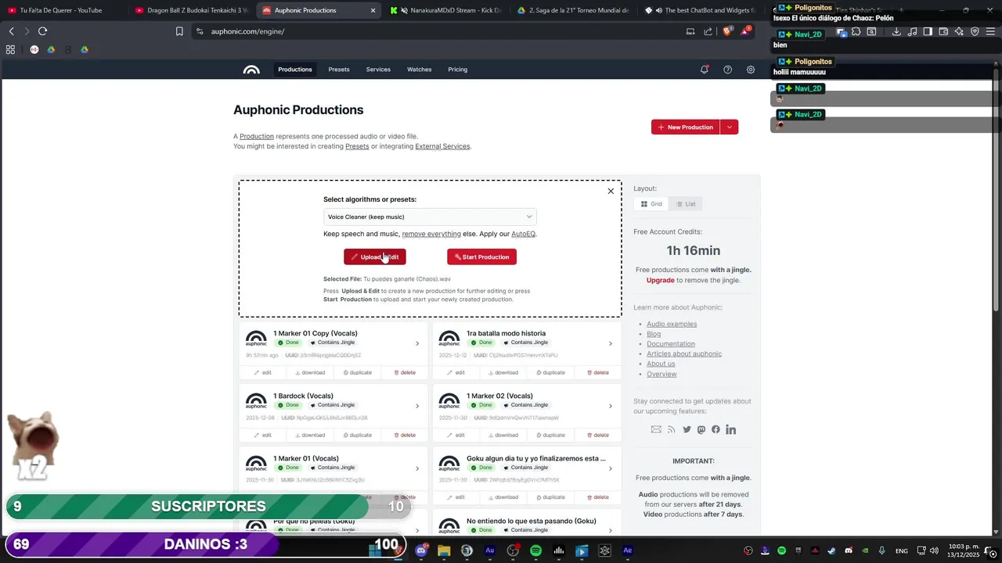Open File Explorer from the taskbar
This screenshot has width=1002, height=563.
coord(444,550)
